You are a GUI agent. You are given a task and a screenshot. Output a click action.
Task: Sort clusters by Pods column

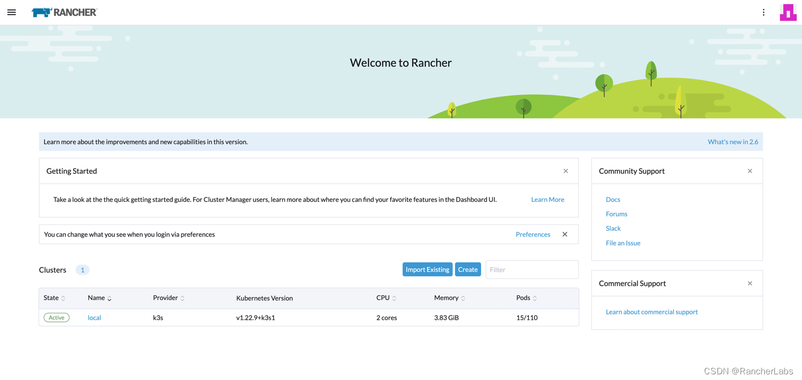pos(527,298)
